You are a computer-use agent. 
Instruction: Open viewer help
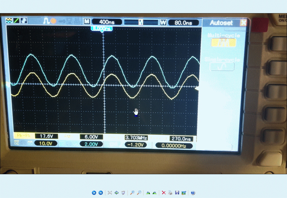[193, 193]
